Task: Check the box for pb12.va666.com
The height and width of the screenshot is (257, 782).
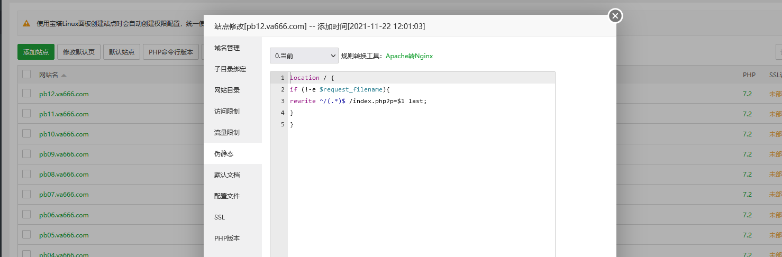Action: pos(26,94)
